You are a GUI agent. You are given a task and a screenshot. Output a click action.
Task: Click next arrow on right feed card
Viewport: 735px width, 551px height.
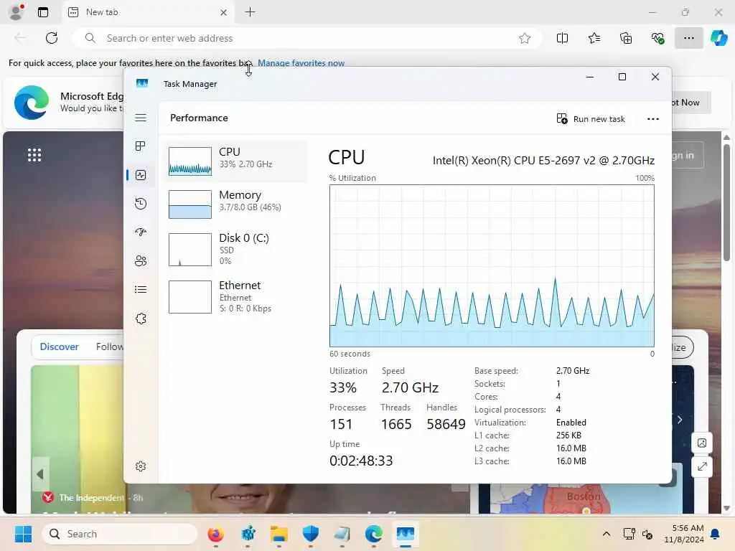coord(680,420)
